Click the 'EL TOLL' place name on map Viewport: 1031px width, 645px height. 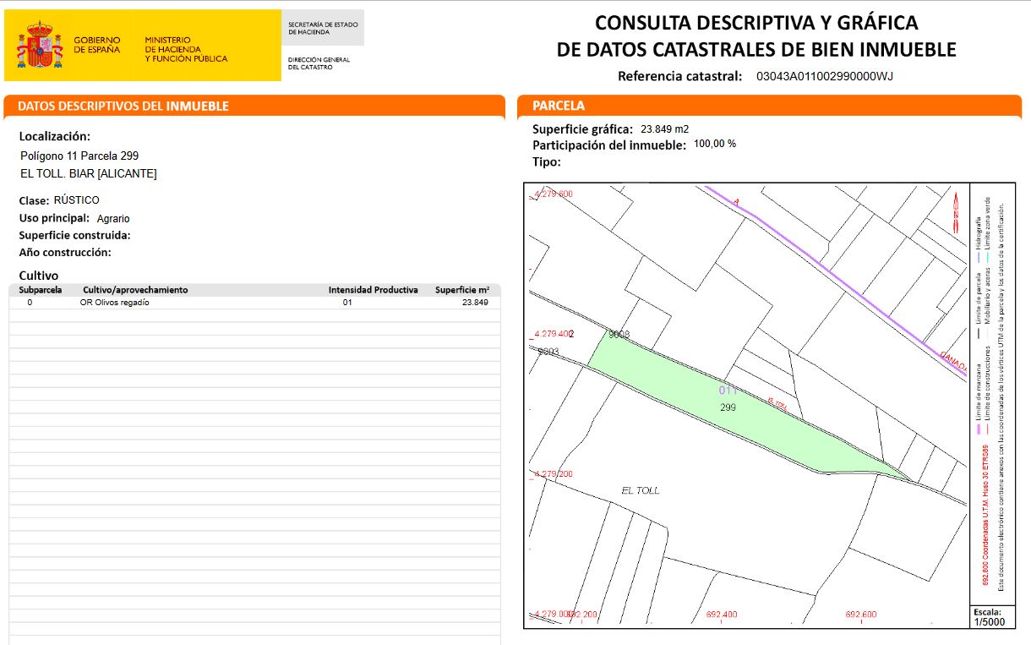(641, 490)
